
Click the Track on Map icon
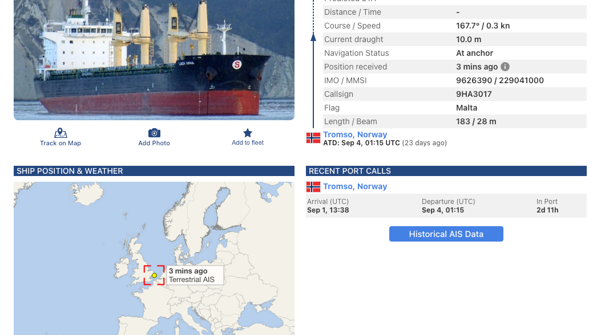[x=60, y=133]
